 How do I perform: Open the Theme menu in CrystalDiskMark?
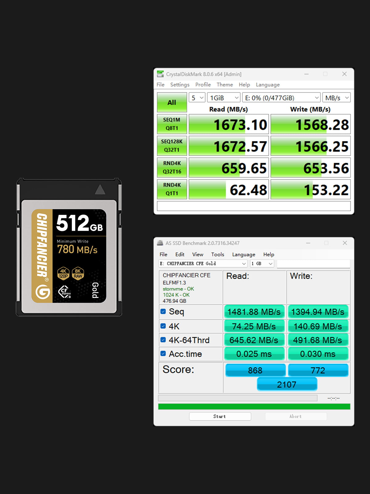[224, 85]
